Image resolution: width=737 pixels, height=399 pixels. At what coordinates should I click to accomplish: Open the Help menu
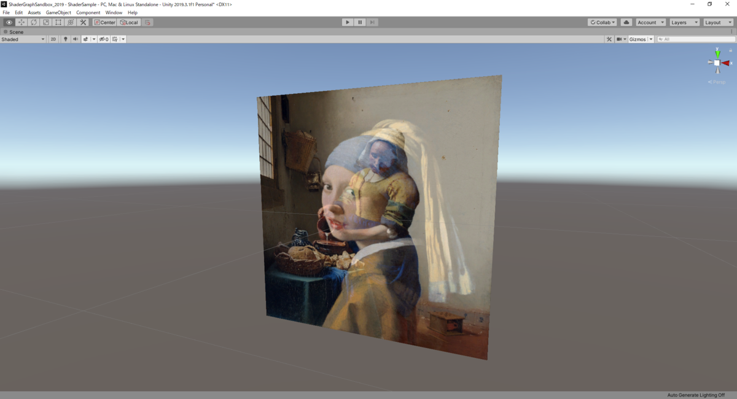tap(133, 12)
